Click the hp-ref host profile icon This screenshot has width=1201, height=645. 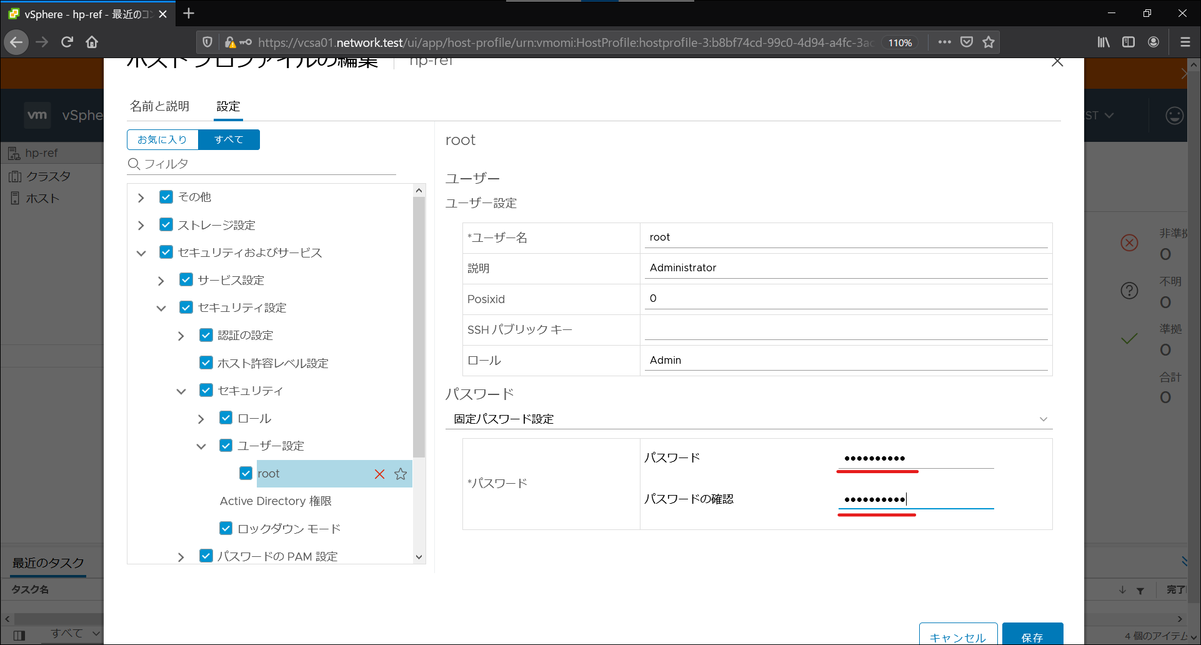pos(14,153)
